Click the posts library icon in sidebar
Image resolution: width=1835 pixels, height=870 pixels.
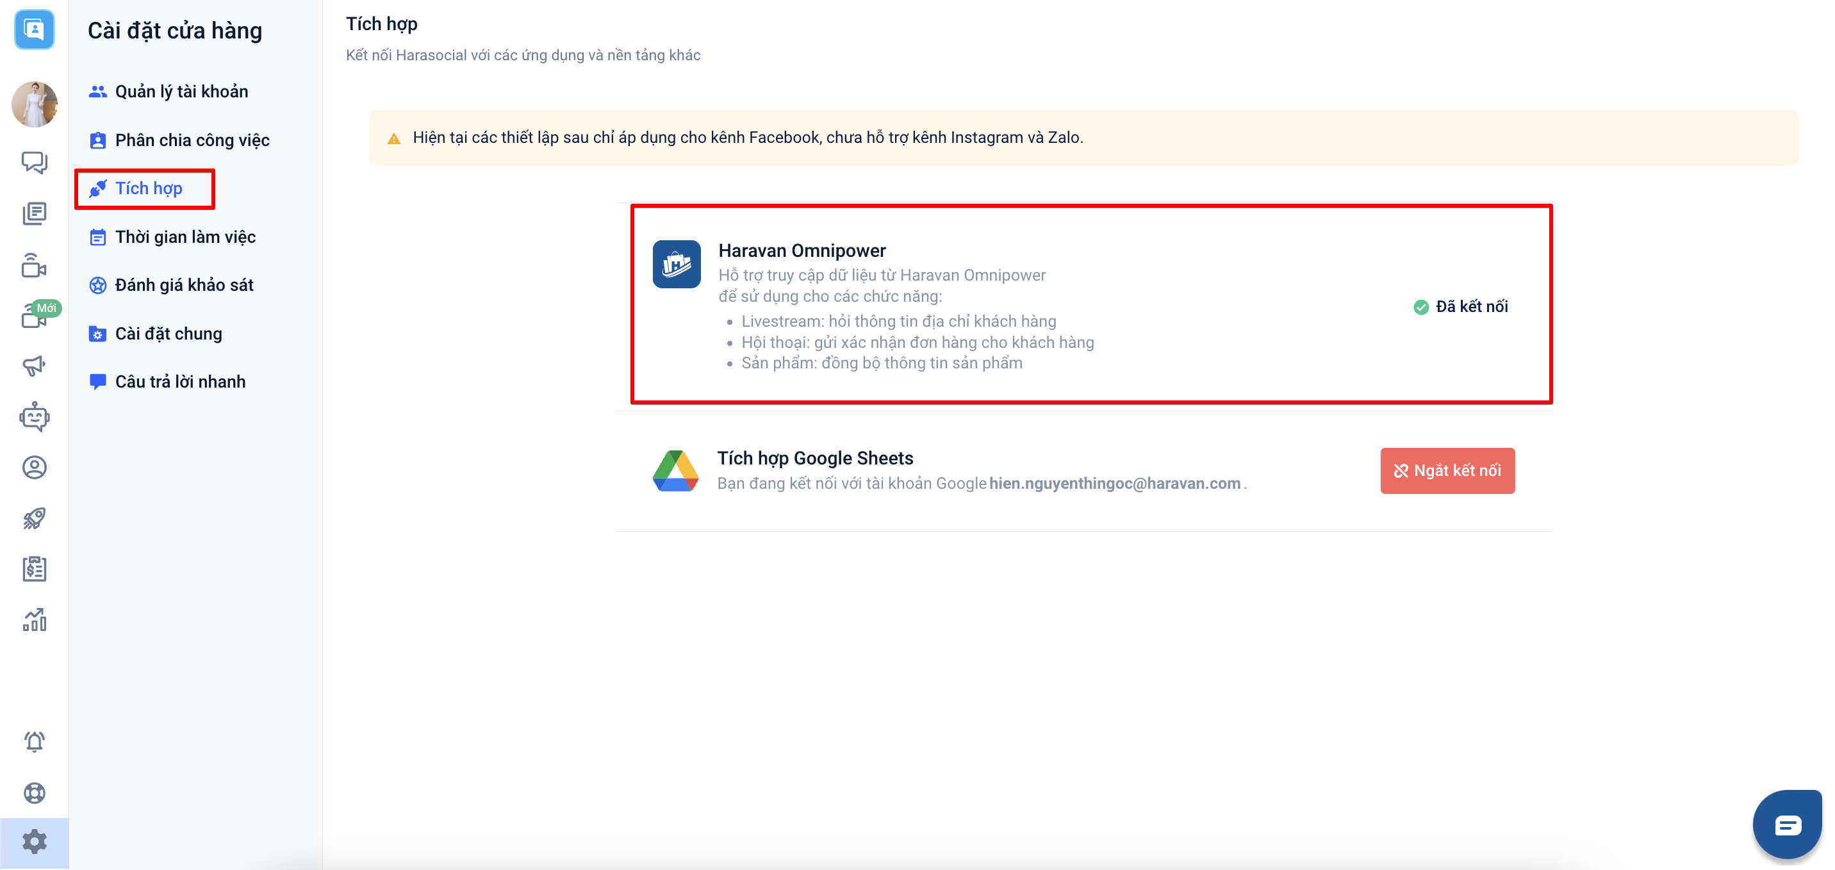coord(34,213)
